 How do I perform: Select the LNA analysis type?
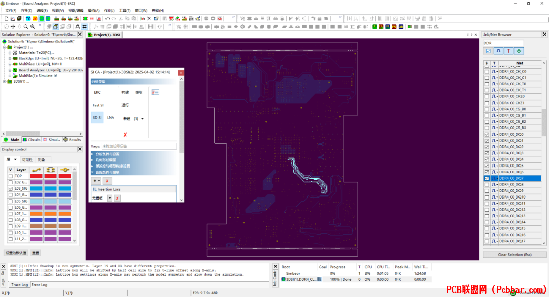click(111, 118)
